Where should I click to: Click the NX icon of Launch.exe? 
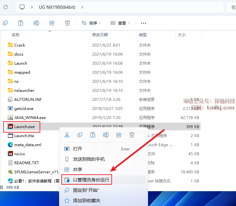tap(10, 127)
